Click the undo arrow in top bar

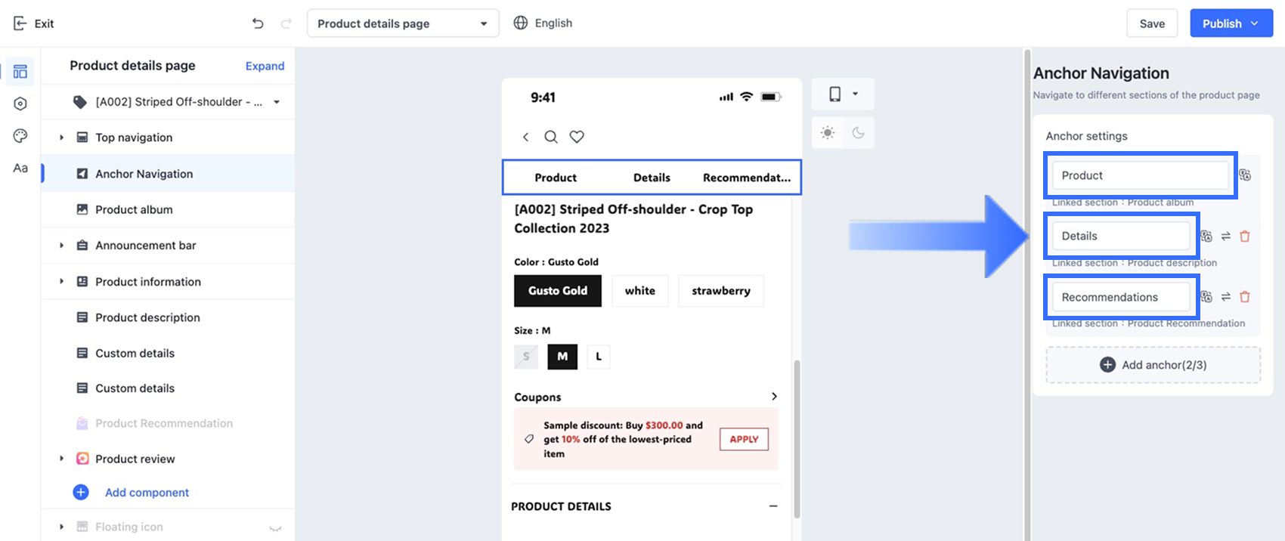[x=258, y=23]
